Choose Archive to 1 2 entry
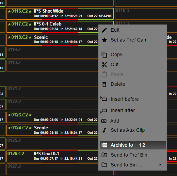 tap(133, 145)
